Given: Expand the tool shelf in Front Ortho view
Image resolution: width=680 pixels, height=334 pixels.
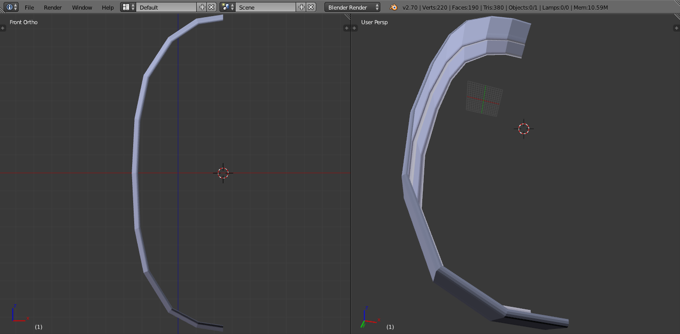Looking at the screenshot, I should tap(3, 28).
